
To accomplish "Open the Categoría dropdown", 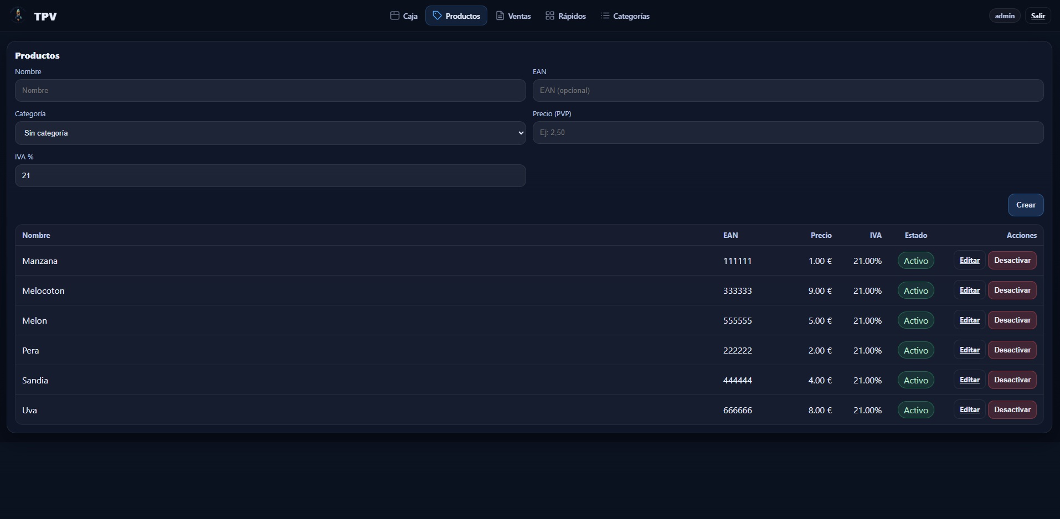I will click(270, 133).
